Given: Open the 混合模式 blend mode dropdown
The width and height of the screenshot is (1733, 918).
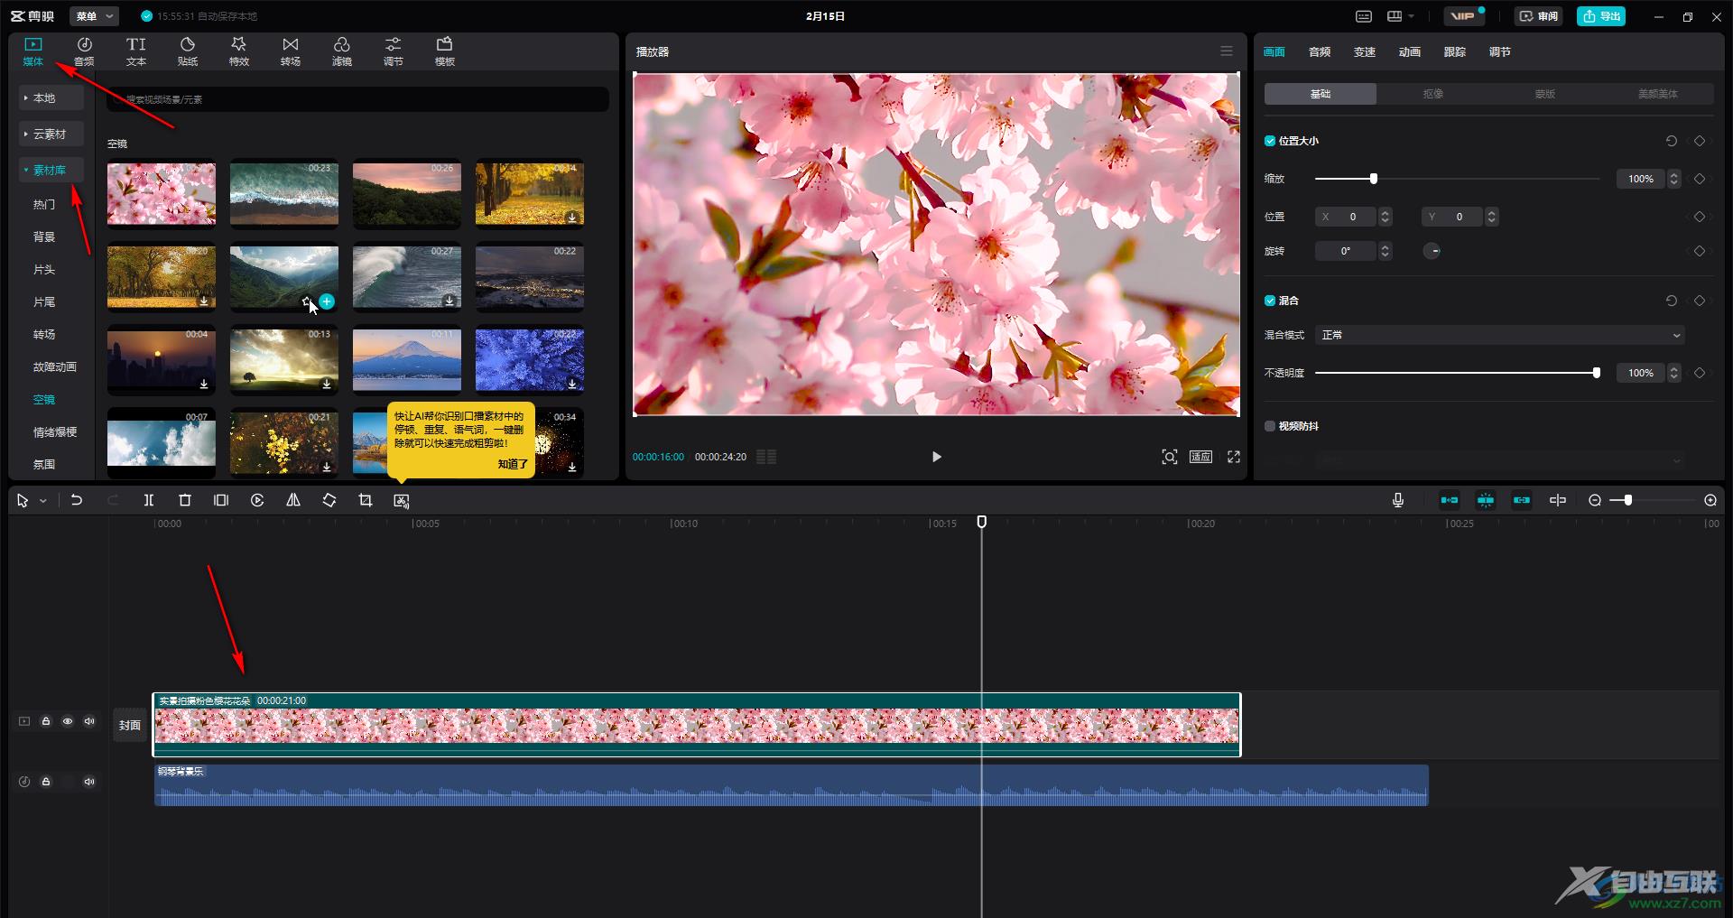Looking at the screenshot, I should click(x=1499, y=335).
